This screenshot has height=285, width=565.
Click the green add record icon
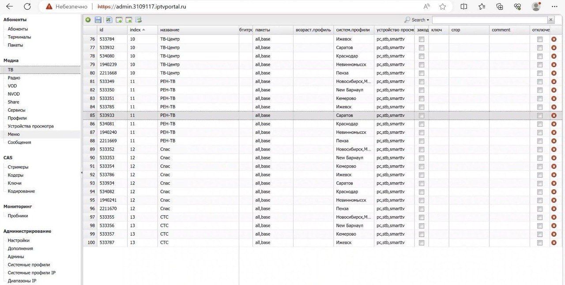pos(88,20)
